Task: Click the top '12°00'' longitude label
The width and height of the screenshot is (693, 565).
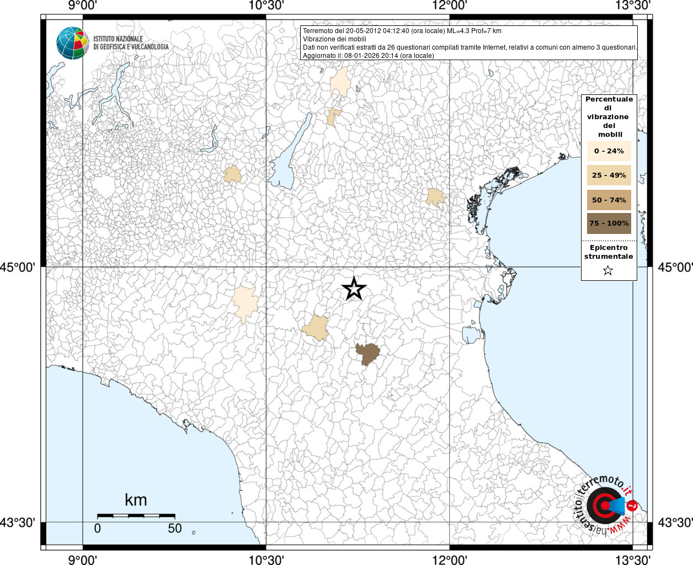Action: (x=450, y=6)
